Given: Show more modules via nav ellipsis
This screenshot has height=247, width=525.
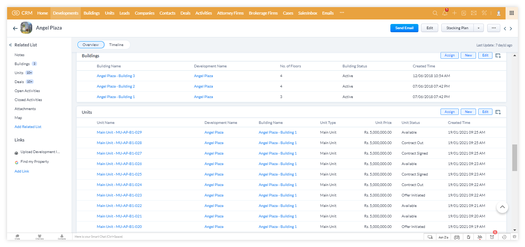Looking at the screenshot, I should [x=342, y=13].
